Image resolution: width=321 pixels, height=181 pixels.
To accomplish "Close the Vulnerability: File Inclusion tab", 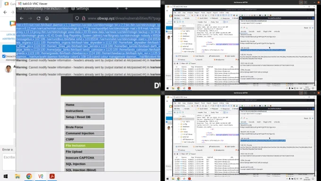I will tap(65, 9).
